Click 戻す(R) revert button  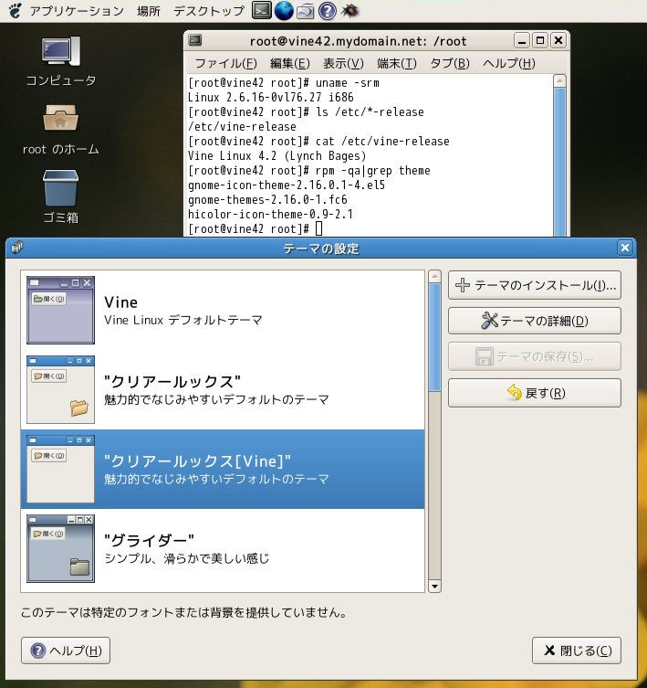coord(535,393)
